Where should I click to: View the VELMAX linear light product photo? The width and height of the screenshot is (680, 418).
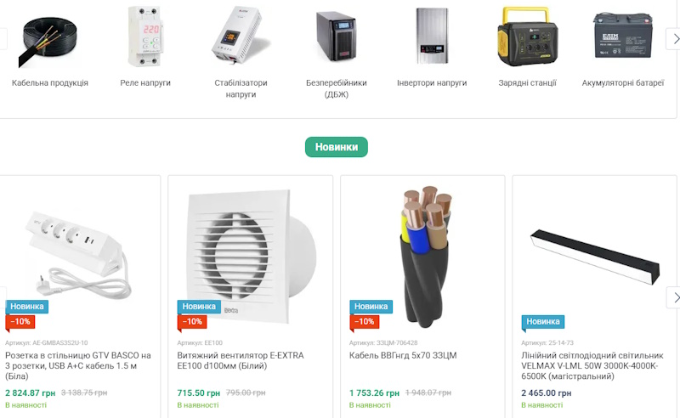(595, 257)
